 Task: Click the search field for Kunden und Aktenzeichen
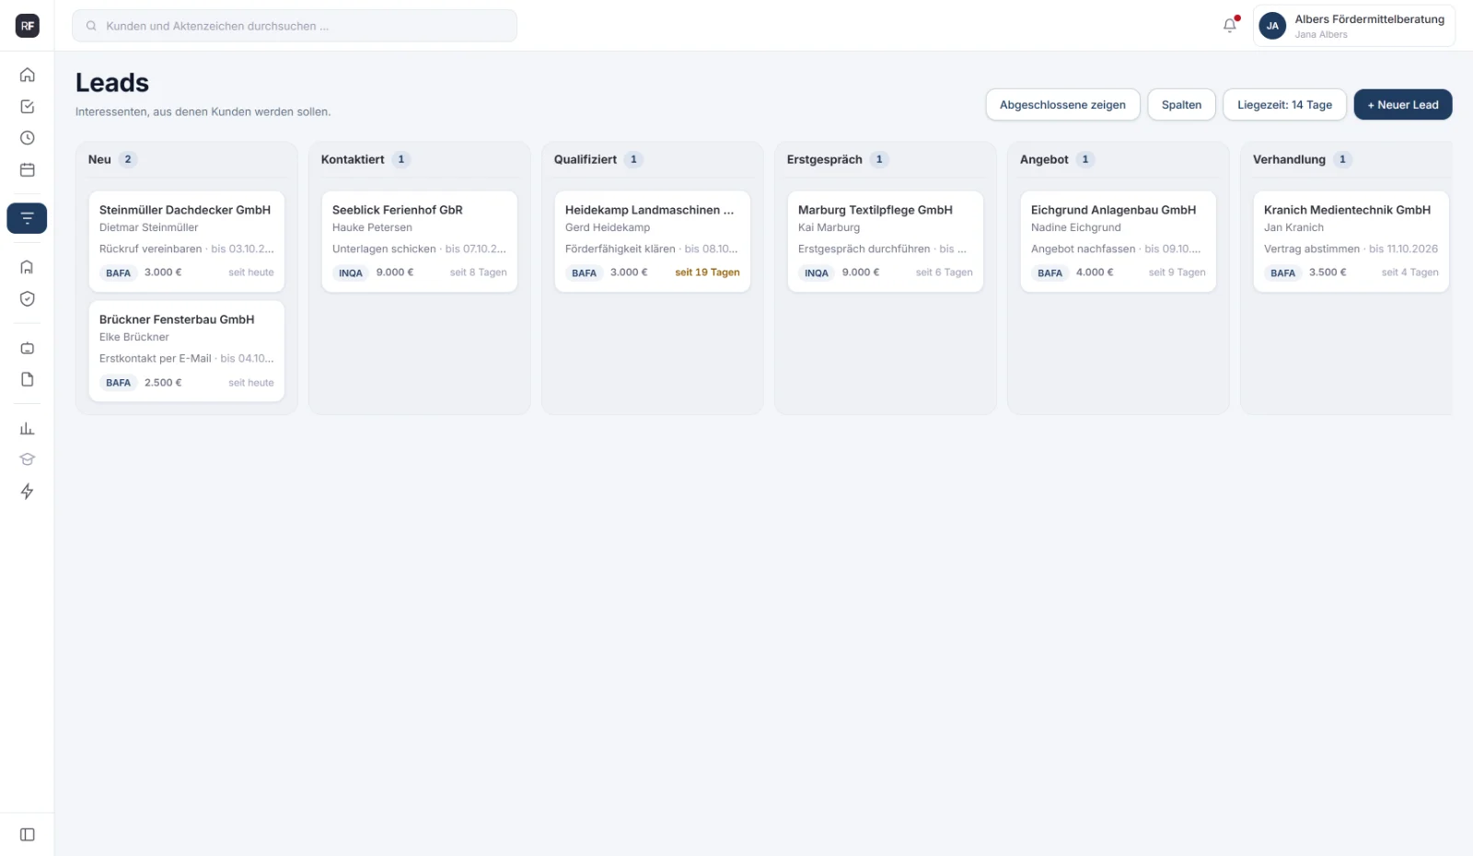coord(295,26)
